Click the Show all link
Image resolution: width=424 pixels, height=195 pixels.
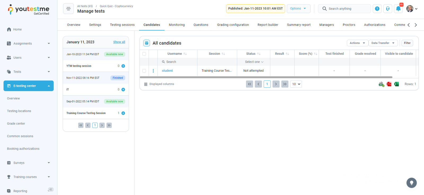pos(119,42)
